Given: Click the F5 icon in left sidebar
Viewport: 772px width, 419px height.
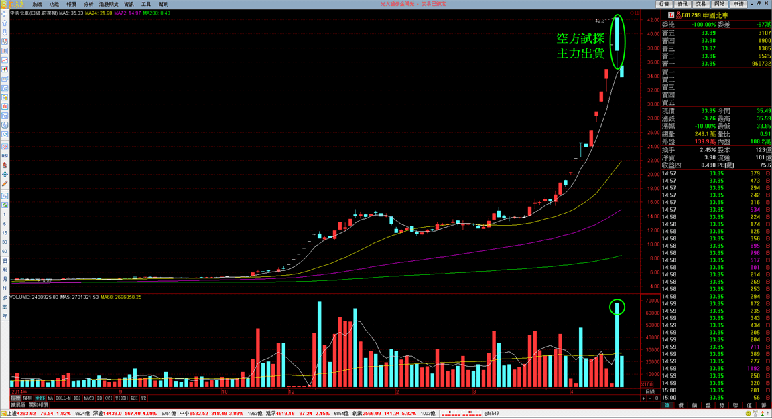Looking at the screenshot, I should (x=5, y=195).
